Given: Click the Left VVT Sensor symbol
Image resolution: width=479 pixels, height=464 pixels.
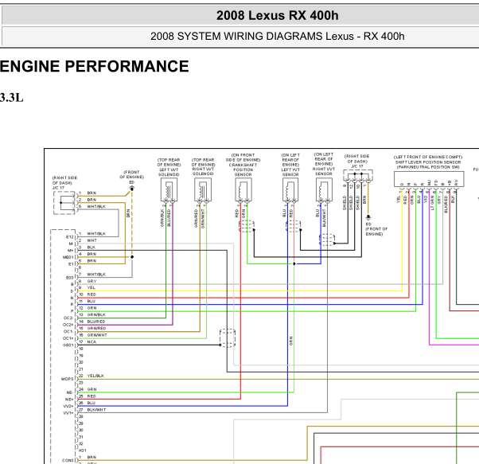Looking at the screenshot, I should click(290, 189).
